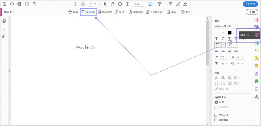Open attachments paperclip panel
Image resolution: width=261 pixels, height=126 pixels.
point(4,36)
